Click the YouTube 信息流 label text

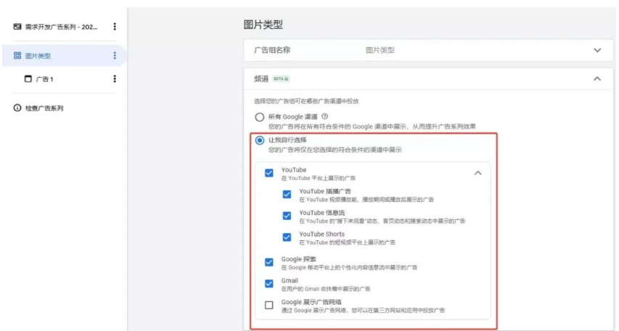321,213
